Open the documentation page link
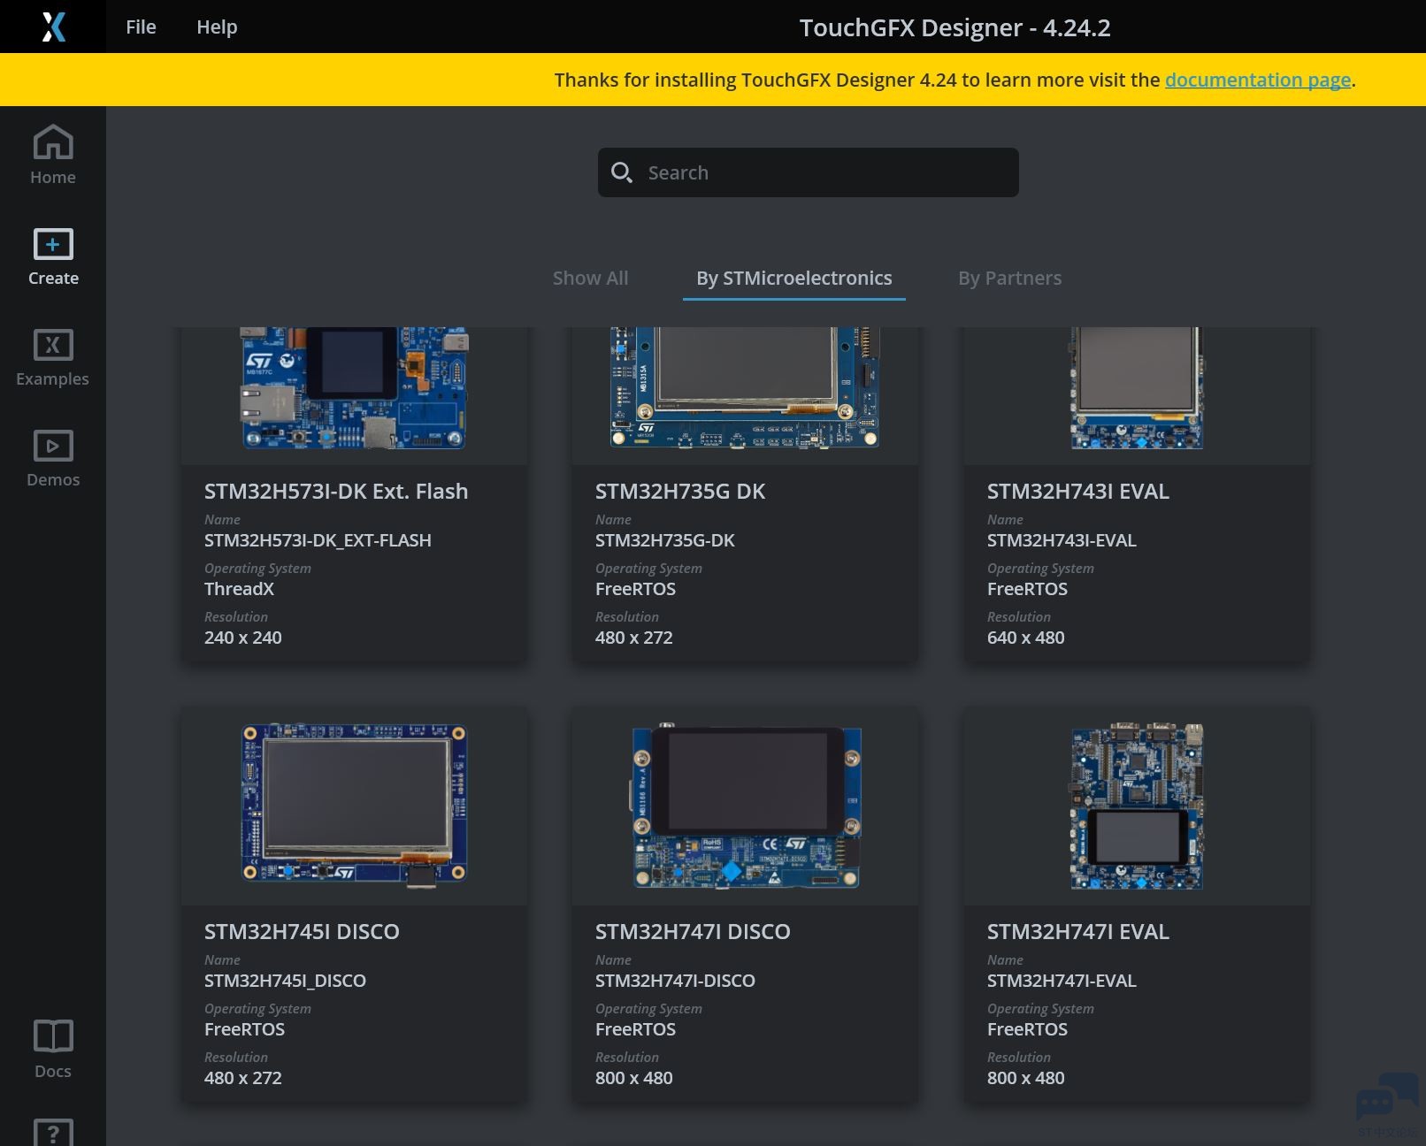 click(x=1258, y=80)
